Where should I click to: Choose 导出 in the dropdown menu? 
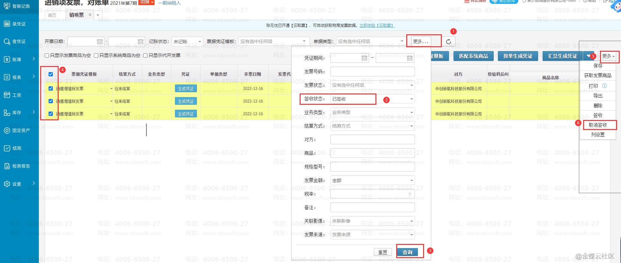tap(598, 96)
